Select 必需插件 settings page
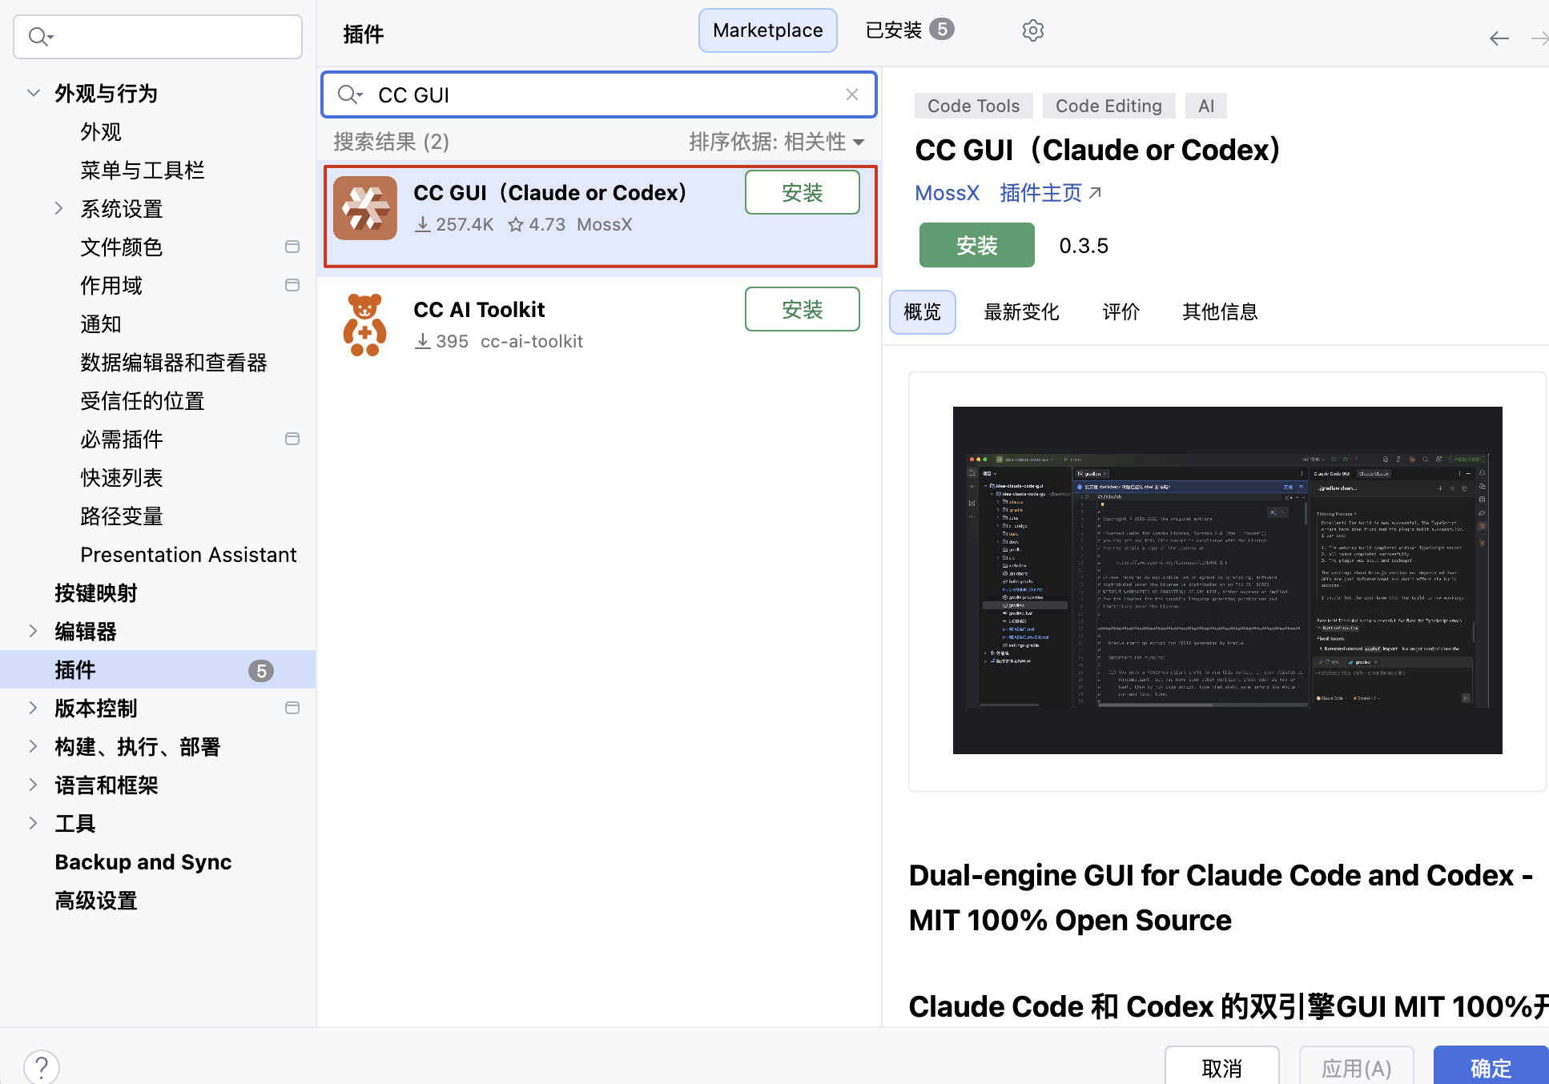 click(122, 439)
